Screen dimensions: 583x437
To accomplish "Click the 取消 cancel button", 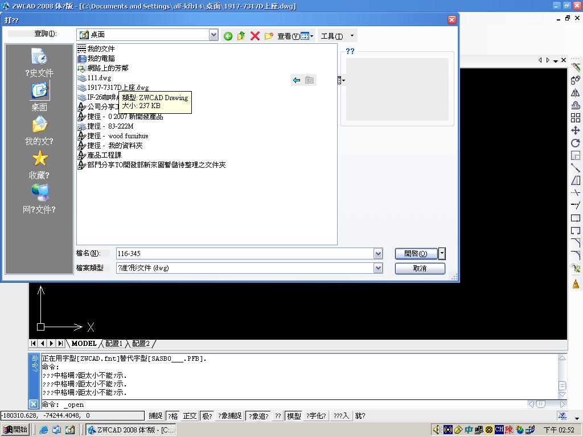I will [x=420, y=269].
